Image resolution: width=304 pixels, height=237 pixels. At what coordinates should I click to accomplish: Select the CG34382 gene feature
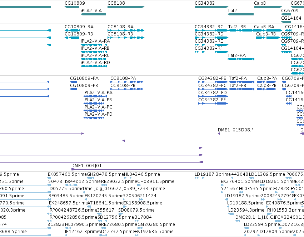pyautogui.click(x=211, y=7)
